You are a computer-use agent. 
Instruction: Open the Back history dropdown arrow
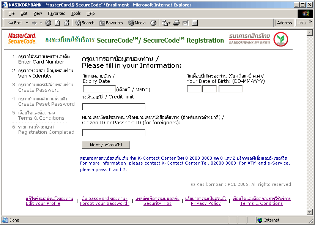click(x=27, y=23)
